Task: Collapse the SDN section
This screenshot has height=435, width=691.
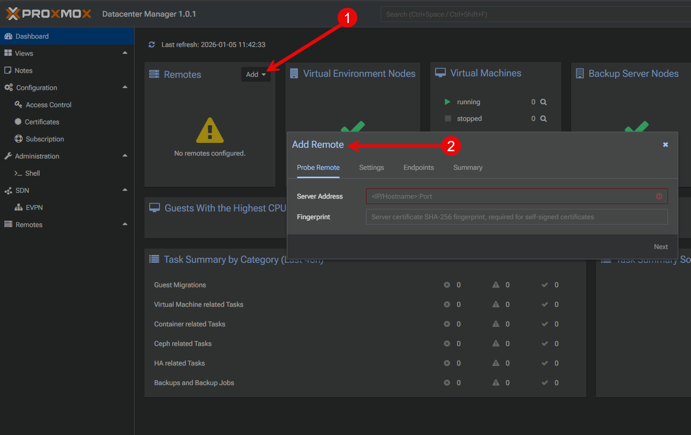Action: (x=125, y=190)
